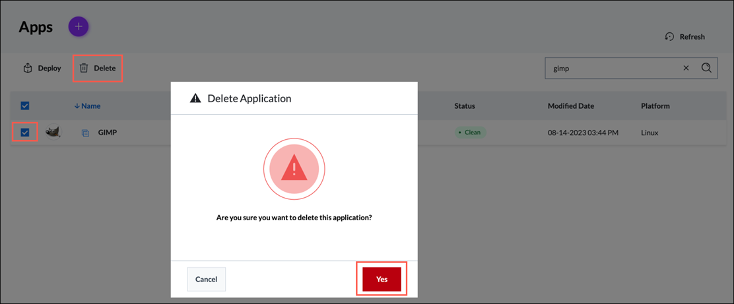
Task: Click the purple plus add app button
Action: click(79, 26)
